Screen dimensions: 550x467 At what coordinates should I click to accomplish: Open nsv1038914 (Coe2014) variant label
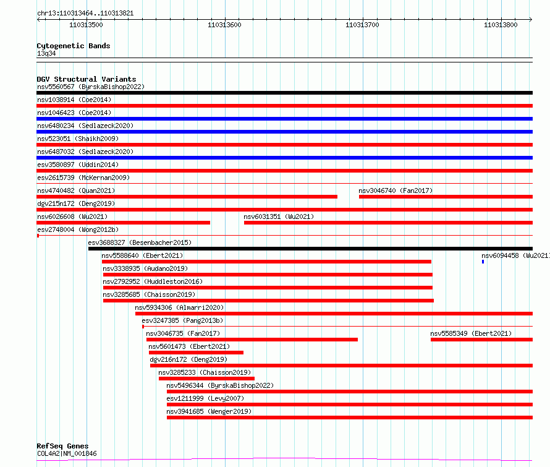click(74, 100)
